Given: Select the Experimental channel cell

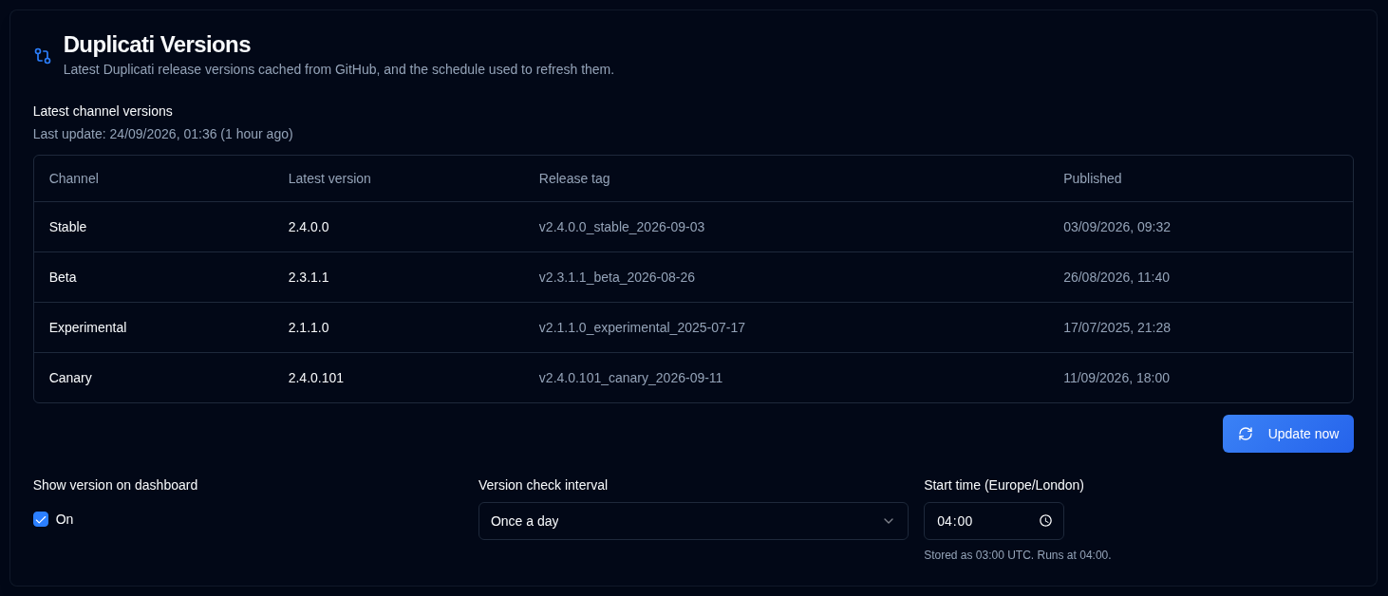Looking at the screenshot, I should [x=88, y=327].
